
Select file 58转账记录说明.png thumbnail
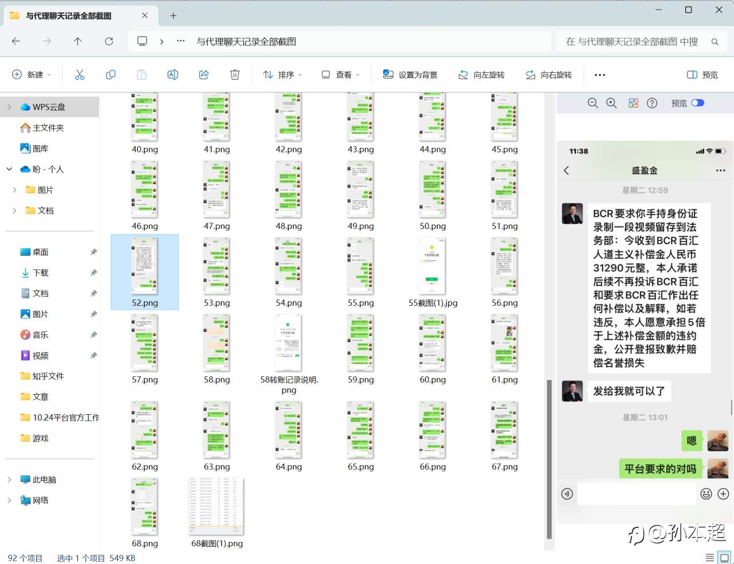tap(288, 343)
